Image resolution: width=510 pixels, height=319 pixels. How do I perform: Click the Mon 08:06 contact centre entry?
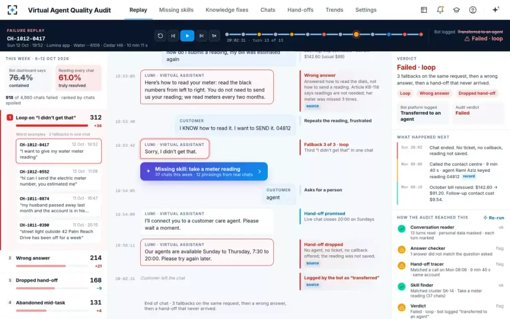click(451, 170)
